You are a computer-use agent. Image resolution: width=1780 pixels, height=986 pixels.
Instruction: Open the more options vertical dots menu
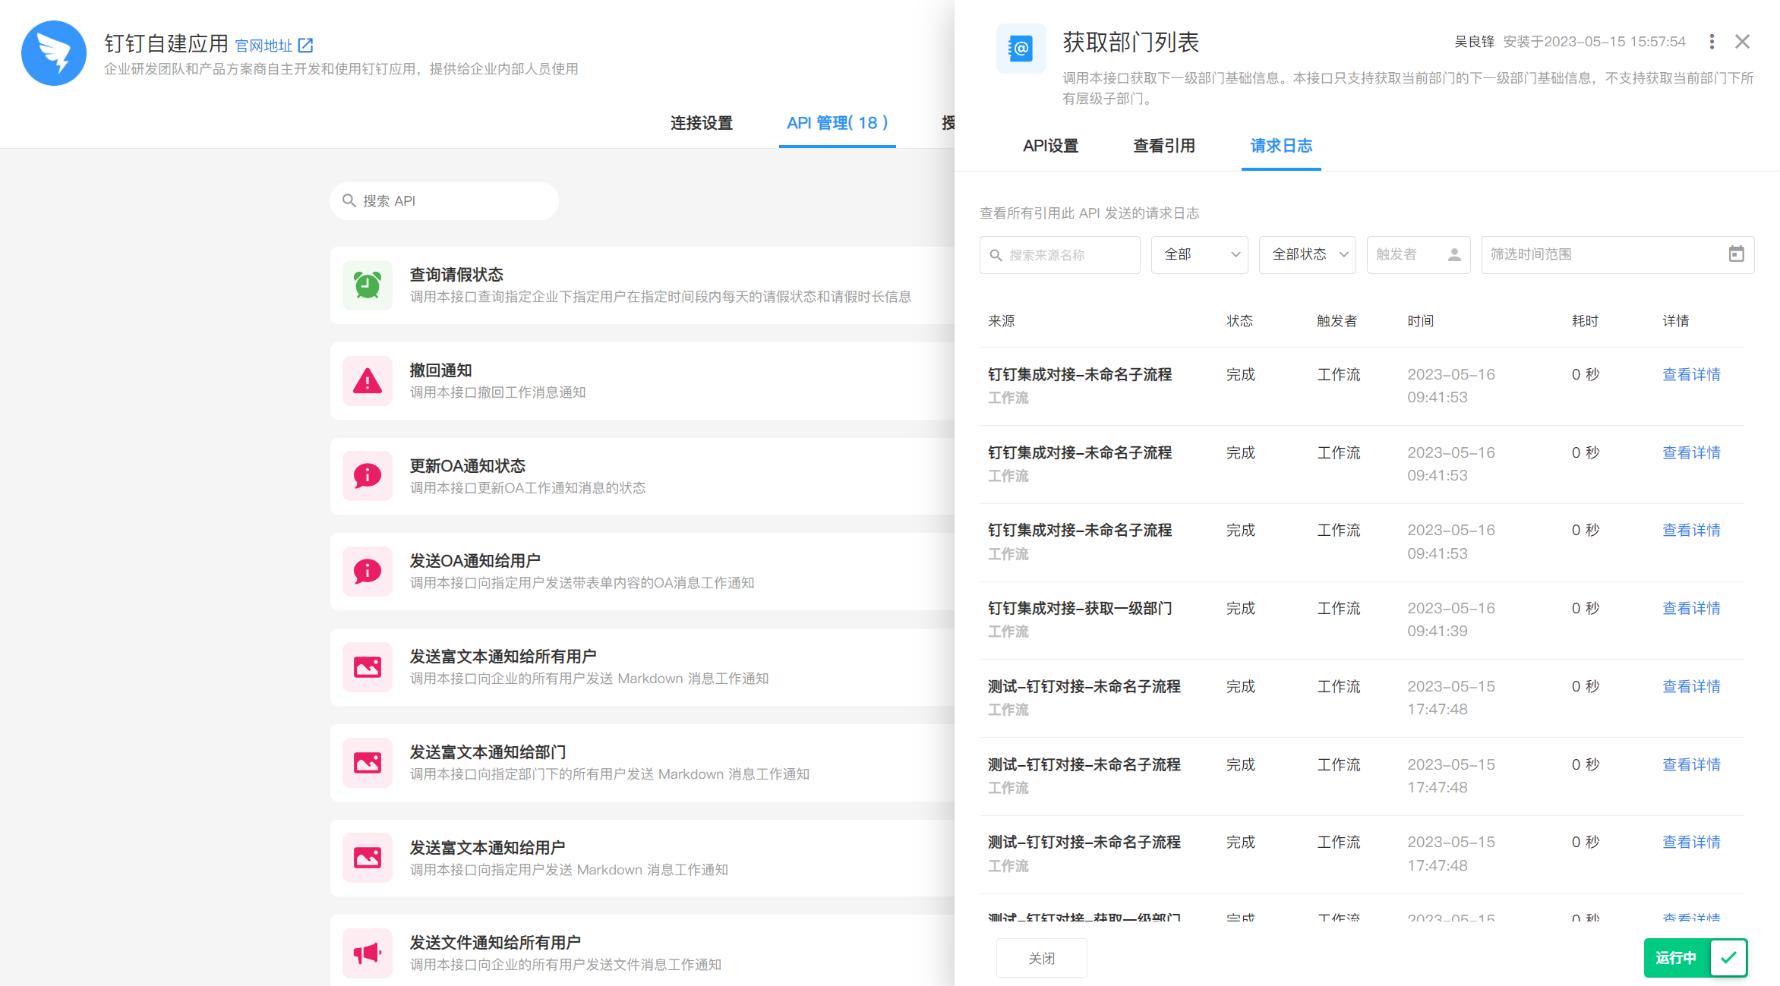pos(1712,42)
